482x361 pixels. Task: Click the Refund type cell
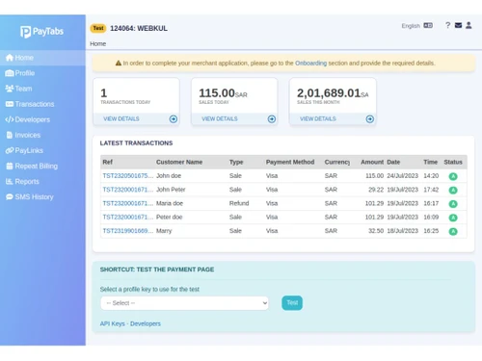239,203
